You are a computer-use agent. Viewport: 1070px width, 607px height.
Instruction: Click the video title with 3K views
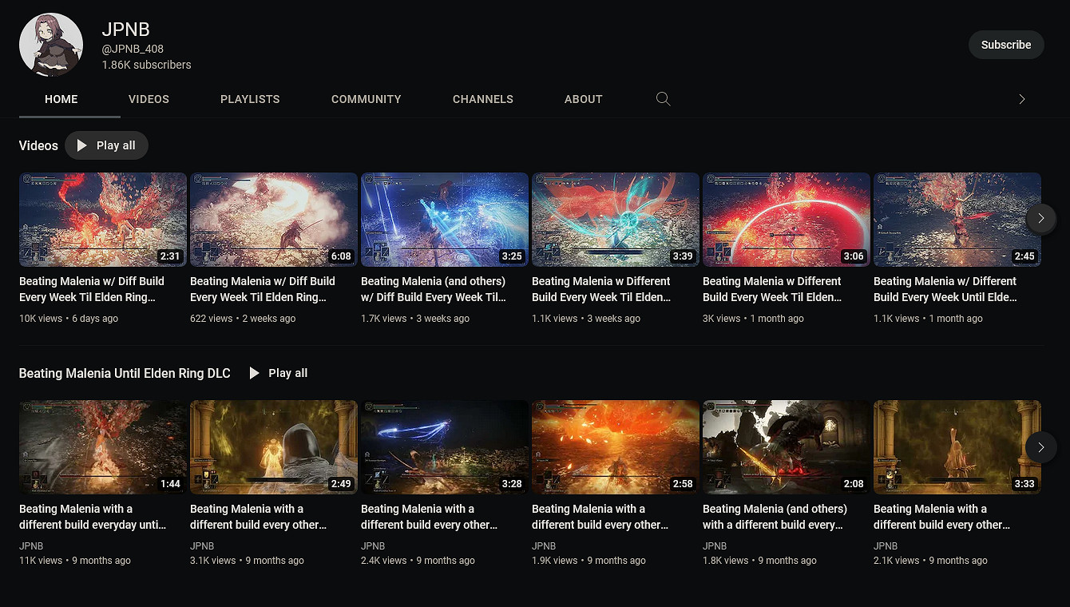tap(771, 289)
